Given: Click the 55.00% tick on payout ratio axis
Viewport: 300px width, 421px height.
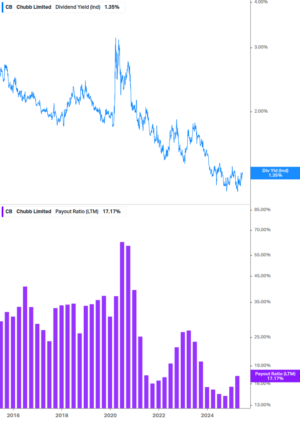Looking at the screenshot, I should 262,255.
